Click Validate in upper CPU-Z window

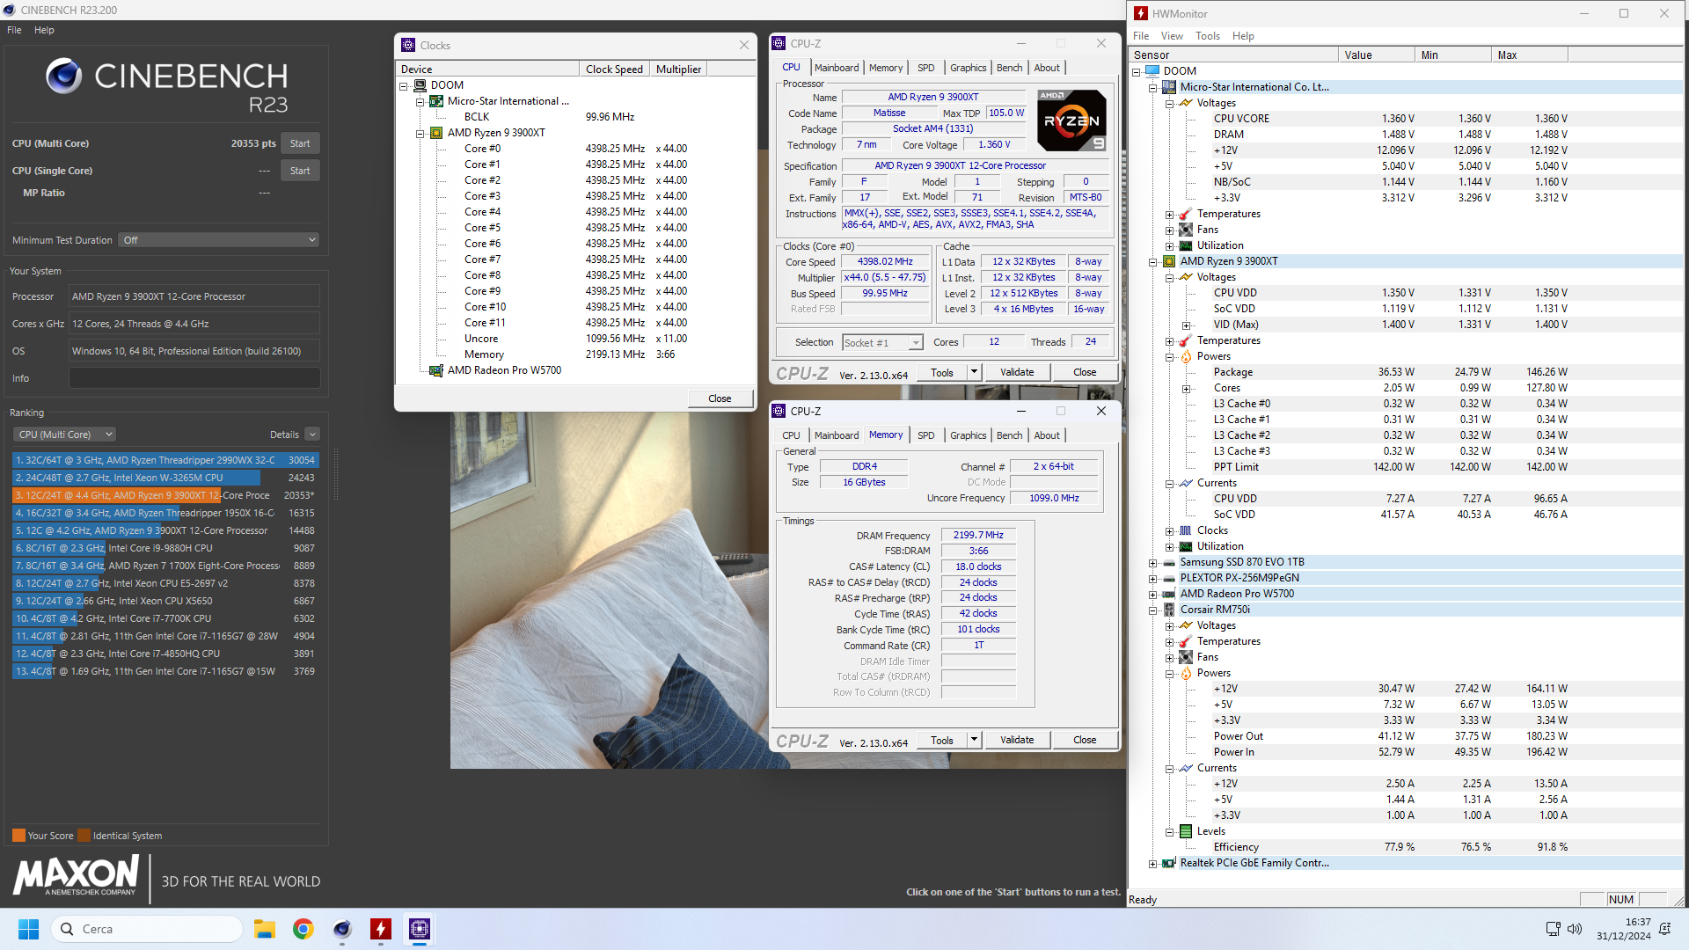(1017, 372)
